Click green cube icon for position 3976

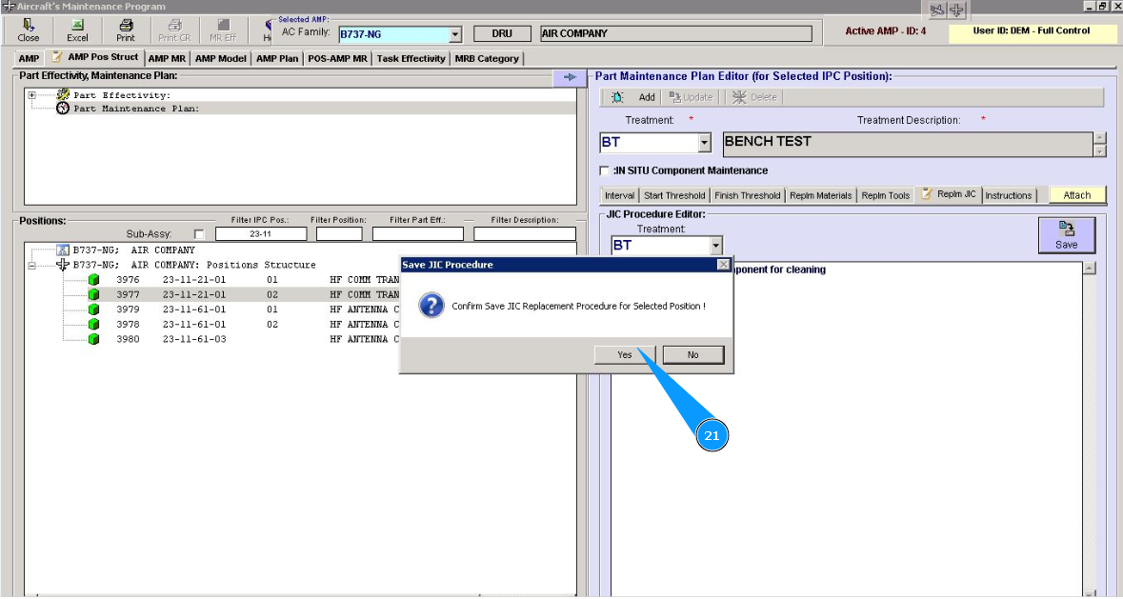point(94,279)
